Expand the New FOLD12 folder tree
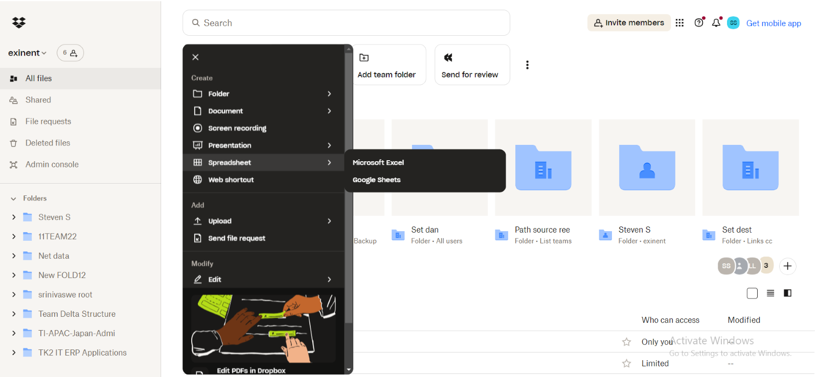 point(14,275)
